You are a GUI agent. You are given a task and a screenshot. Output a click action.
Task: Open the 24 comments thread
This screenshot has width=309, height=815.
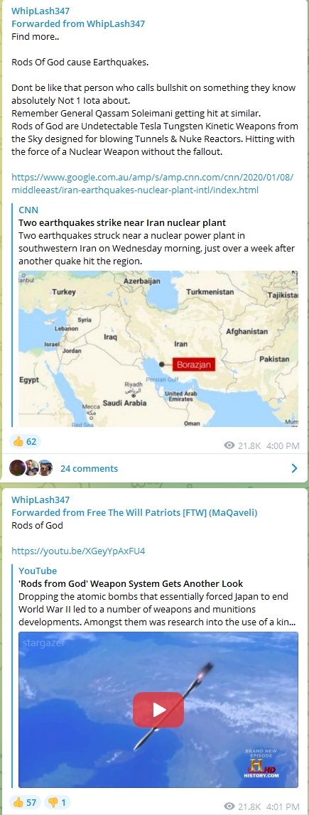pyautogui.click(x=90, y=468)
